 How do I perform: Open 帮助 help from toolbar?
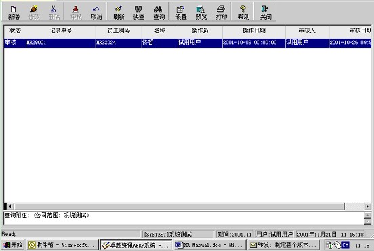(x=243, y=12)
